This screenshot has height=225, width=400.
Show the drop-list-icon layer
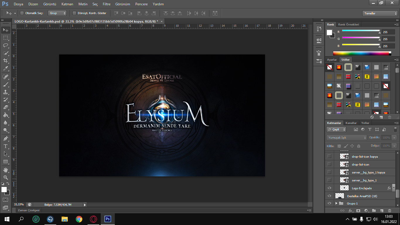tap(329, 164)
